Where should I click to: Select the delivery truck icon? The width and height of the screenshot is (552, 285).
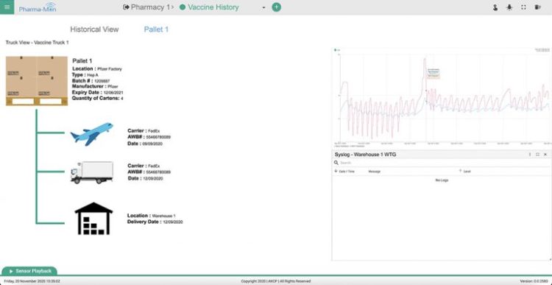92,172
